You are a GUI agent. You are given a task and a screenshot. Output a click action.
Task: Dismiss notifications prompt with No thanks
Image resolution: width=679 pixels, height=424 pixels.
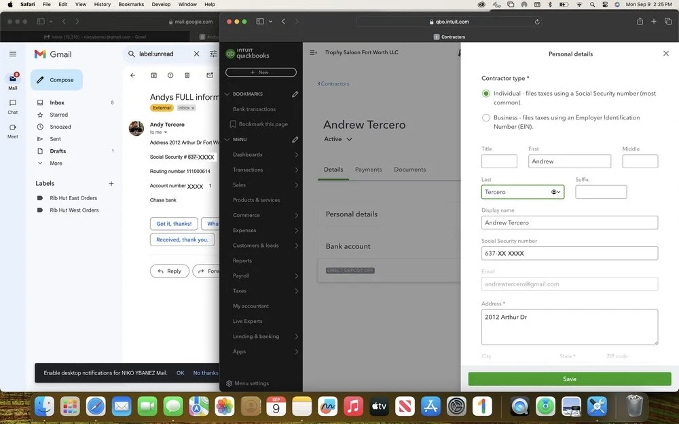[x=206, y=373]
